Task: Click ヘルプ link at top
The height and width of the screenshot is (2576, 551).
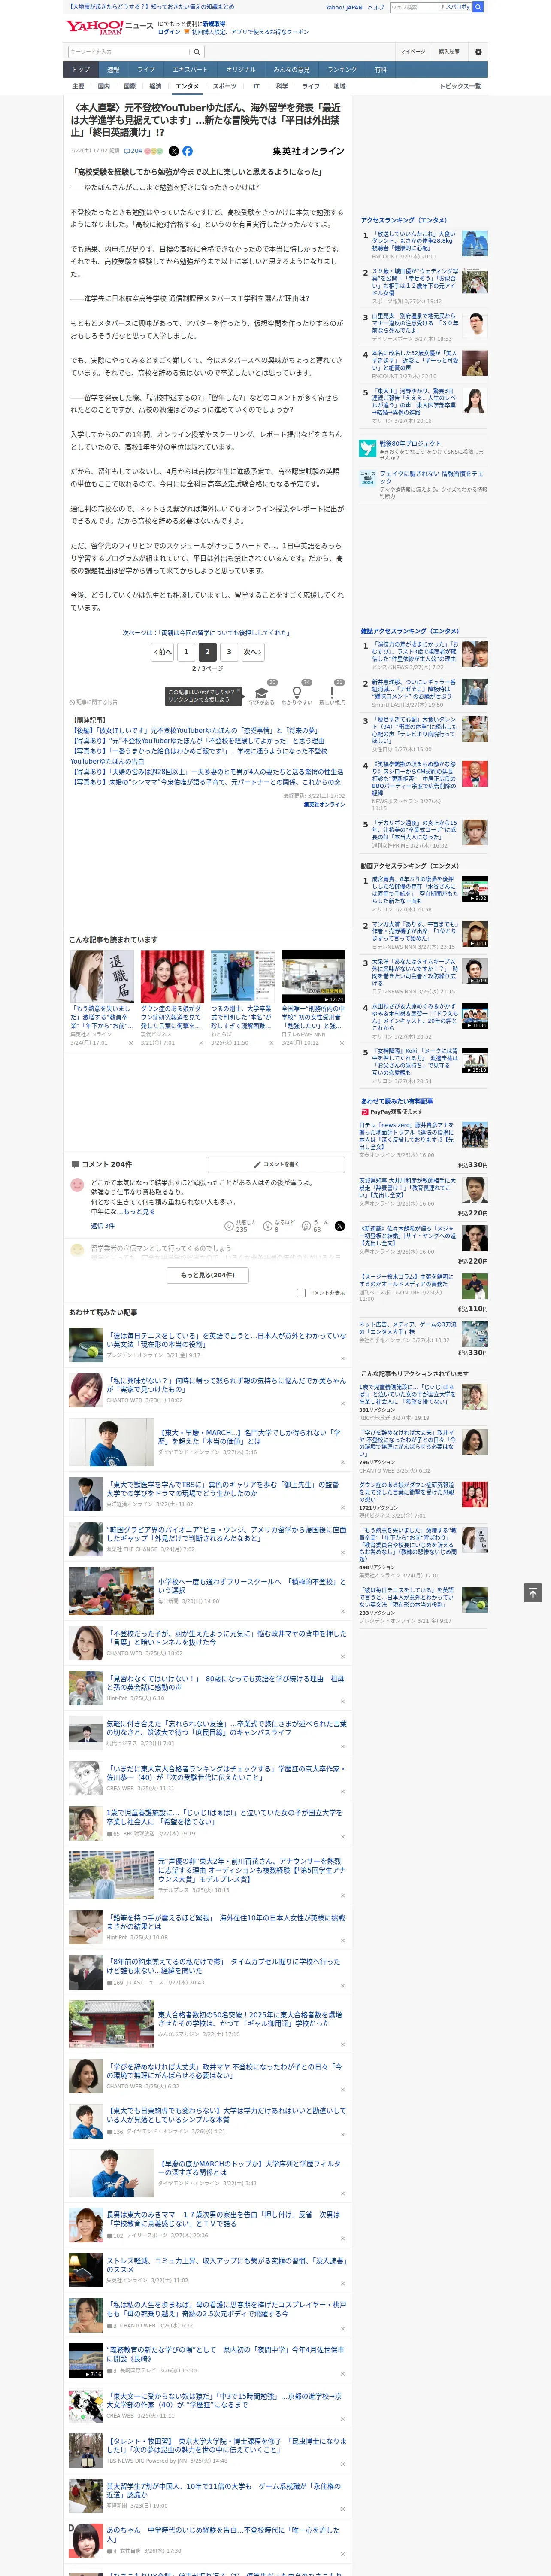Action: click(x=376, y=7)
